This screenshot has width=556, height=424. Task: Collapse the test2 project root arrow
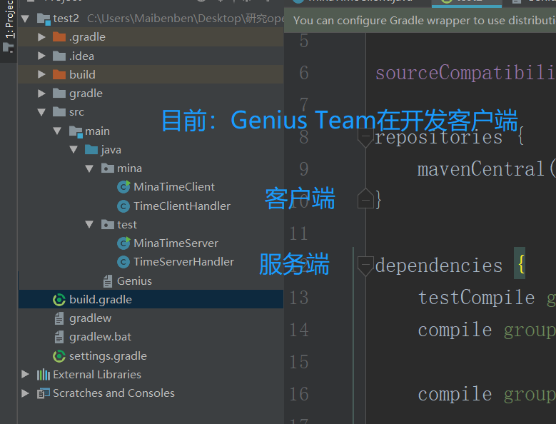[x=25, y=19]
